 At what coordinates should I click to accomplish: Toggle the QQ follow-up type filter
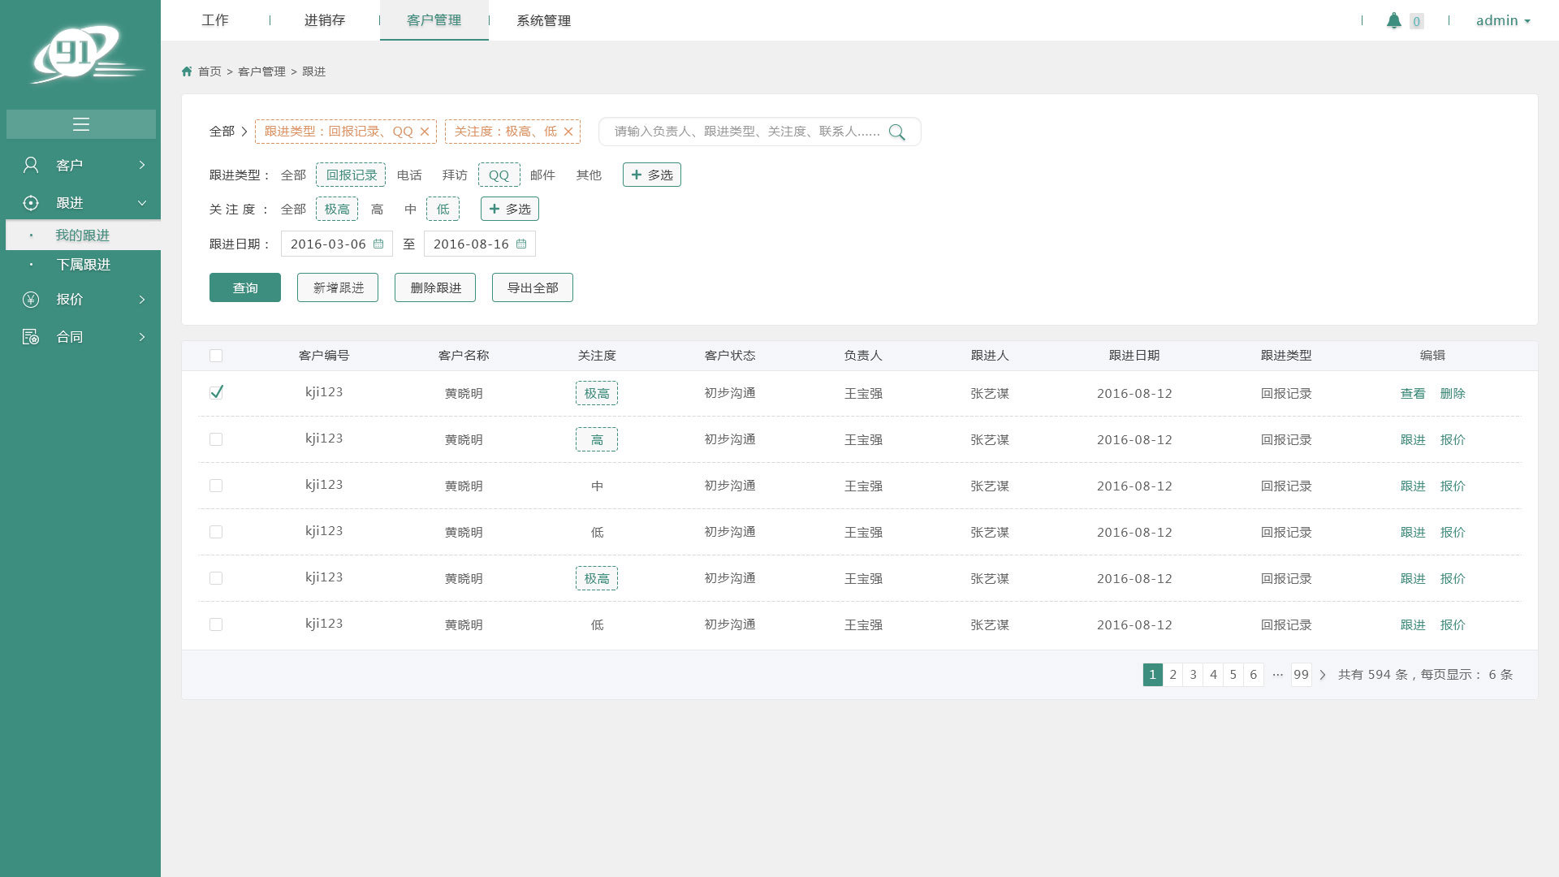point(499,175)
